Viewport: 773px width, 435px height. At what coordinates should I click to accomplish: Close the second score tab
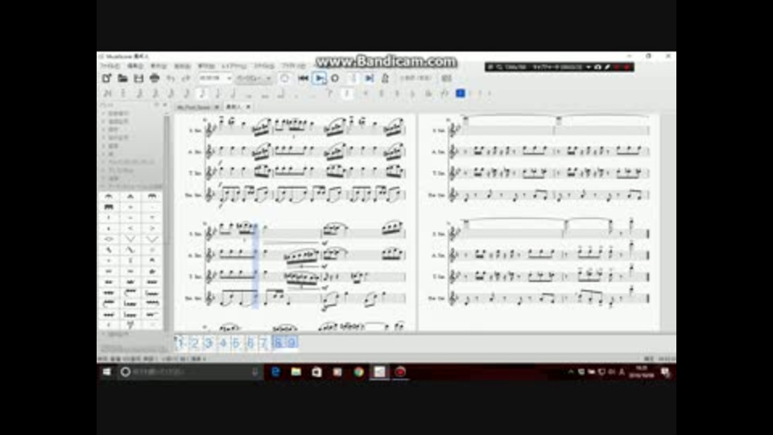248,107
